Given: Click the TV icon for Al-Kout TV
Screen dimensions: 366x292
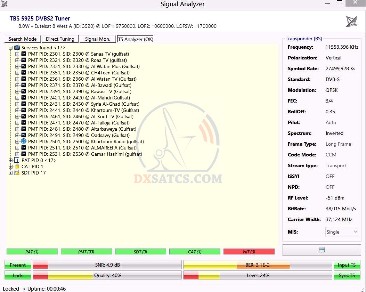Looking at the screenshot, I should (24, 116).
